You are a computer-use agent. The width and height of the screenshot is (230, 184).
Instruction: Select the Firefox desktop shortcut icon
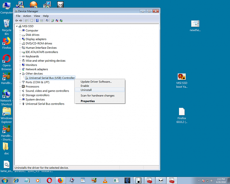tap(6, 43)
